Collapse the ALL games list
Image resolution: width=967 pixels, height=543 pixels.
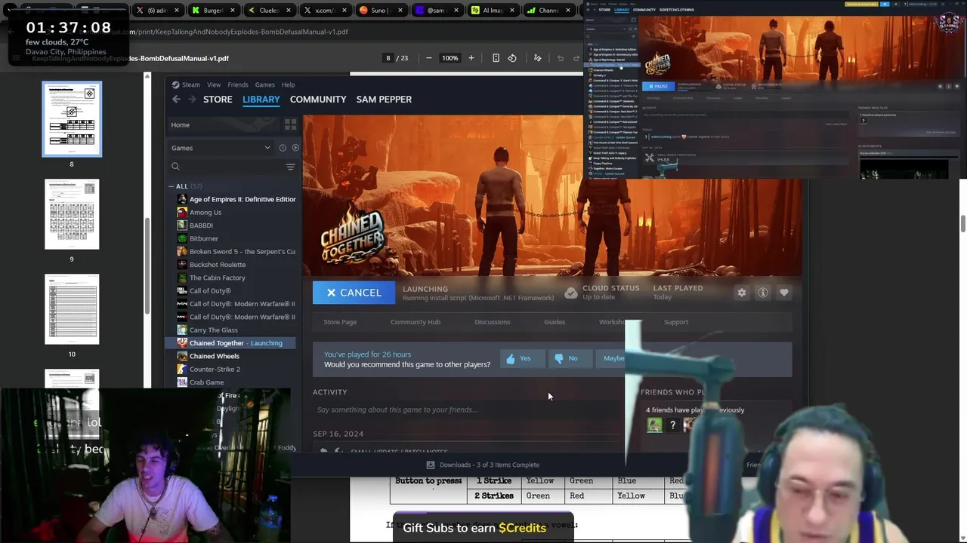172,186
